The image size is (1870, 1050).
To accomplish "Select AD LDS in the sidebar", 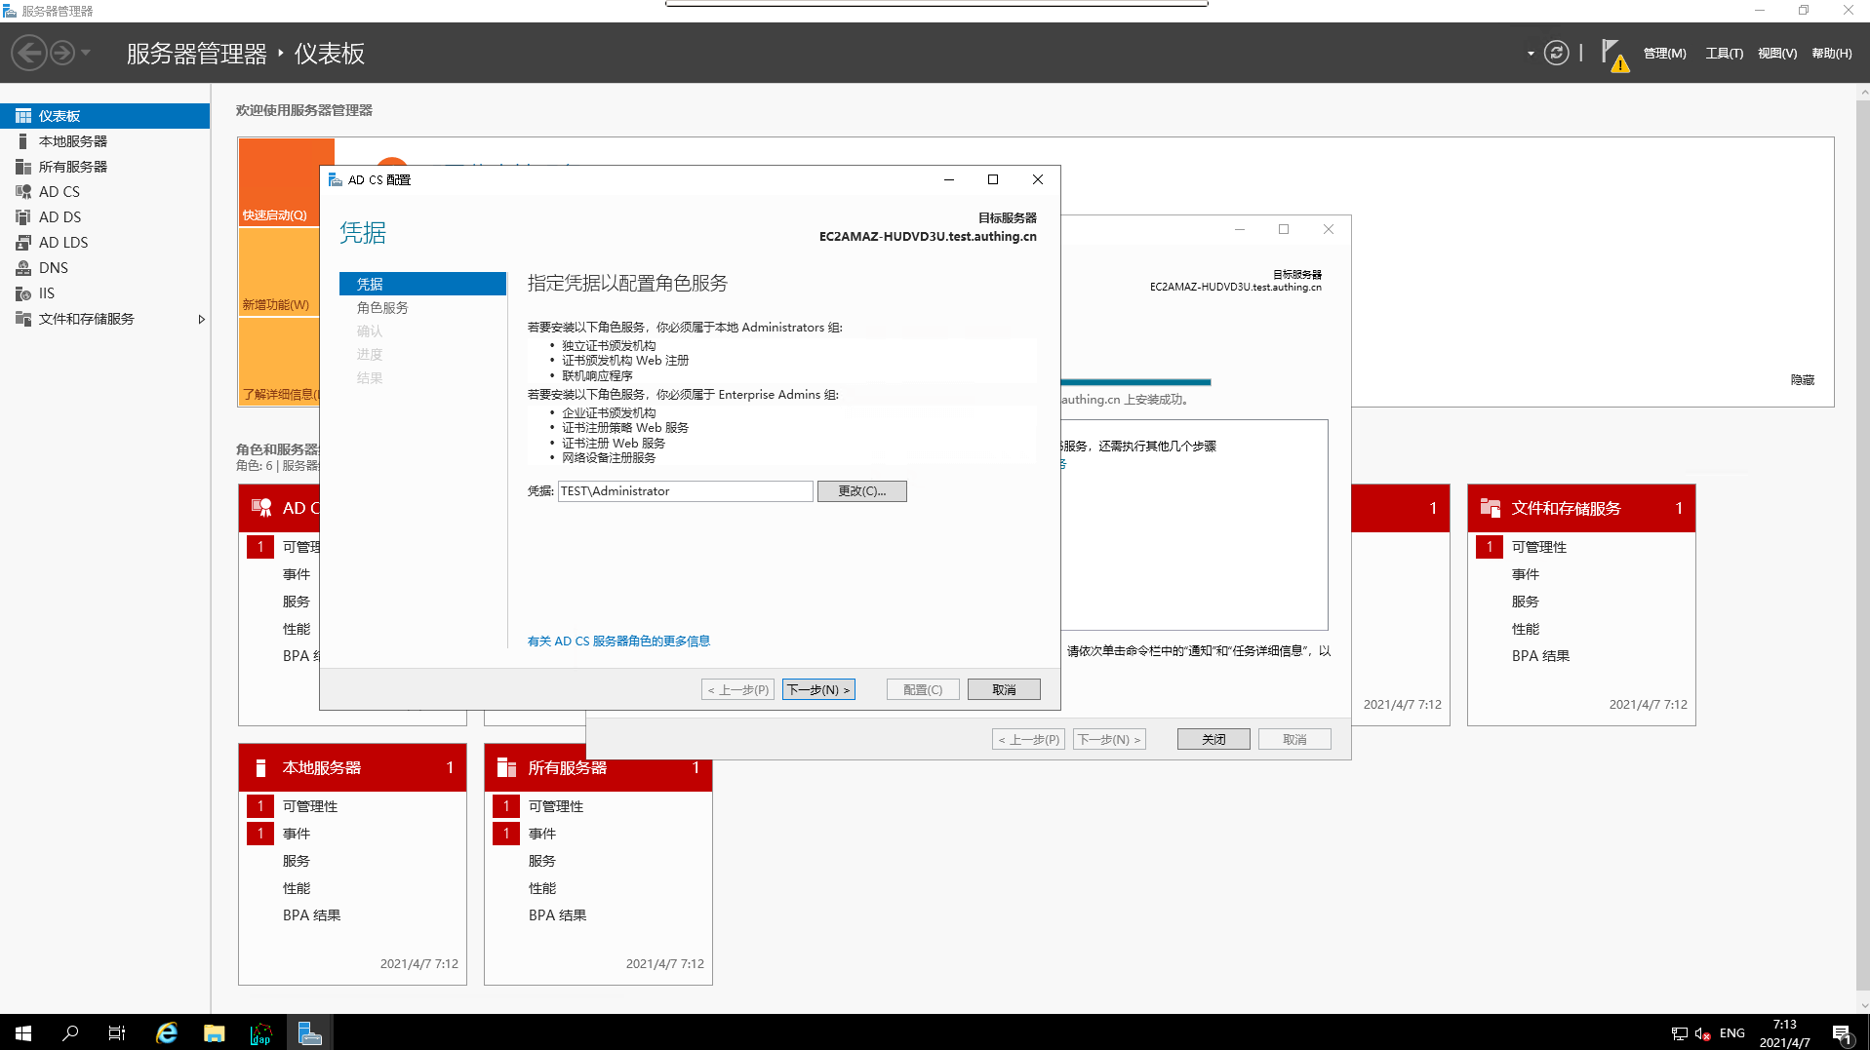I will 62,243.
